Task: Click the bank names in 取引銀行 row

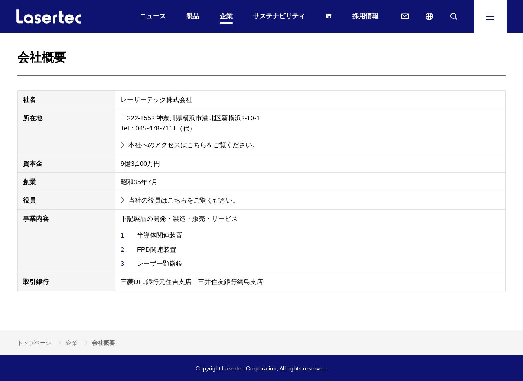Action: (192, 282)
